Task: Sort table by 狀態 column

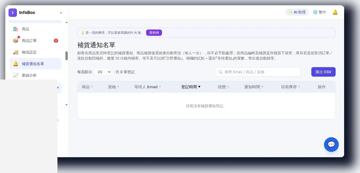Action: pyautogui.click(x=223, y=87)
